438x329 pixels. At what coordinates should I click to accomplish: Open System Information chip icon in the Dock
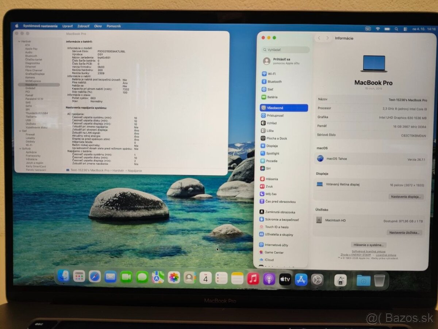(x=340, y=280)
